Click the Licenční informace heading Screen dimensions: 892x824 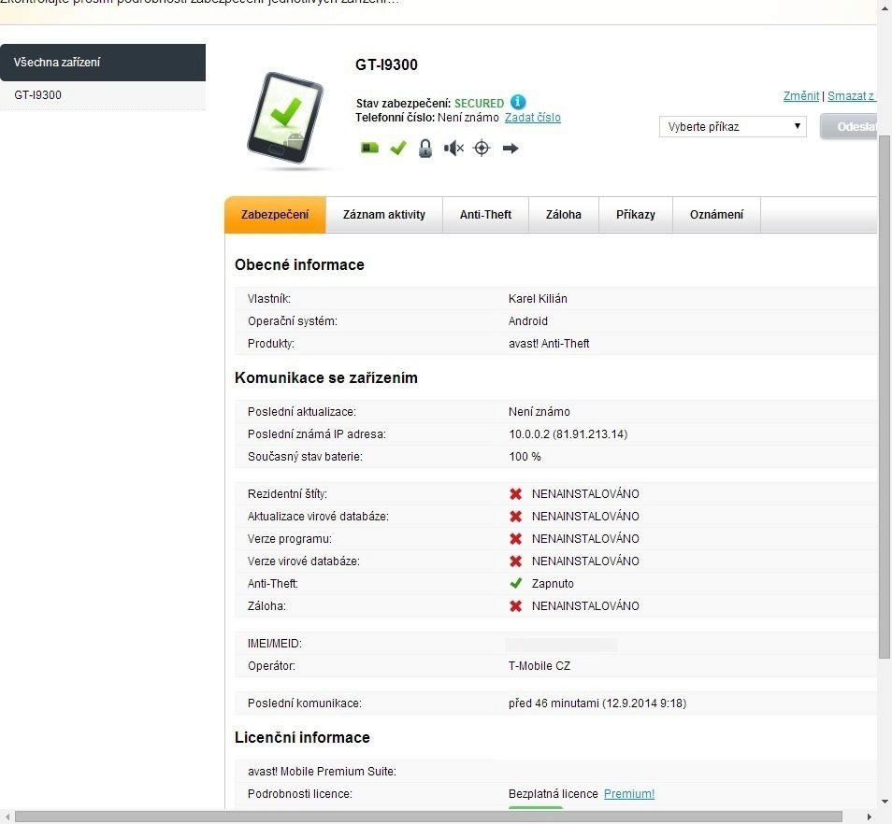pos(302,738)
